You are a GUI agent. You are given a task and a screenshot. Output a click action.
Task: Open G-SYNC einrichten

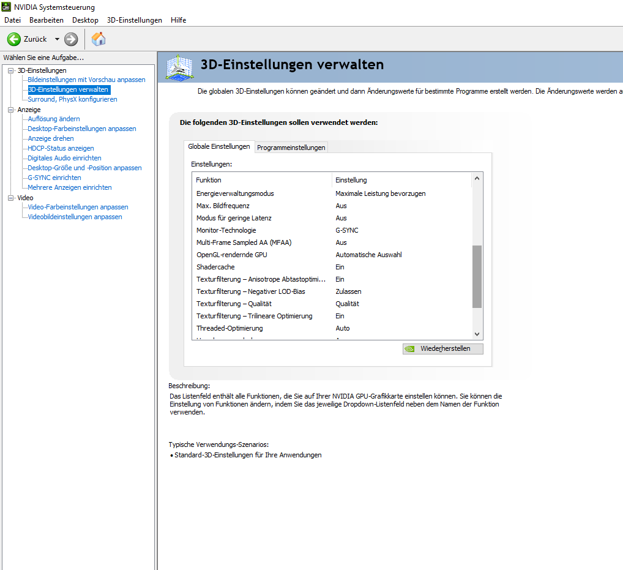(x=54, y=178)
